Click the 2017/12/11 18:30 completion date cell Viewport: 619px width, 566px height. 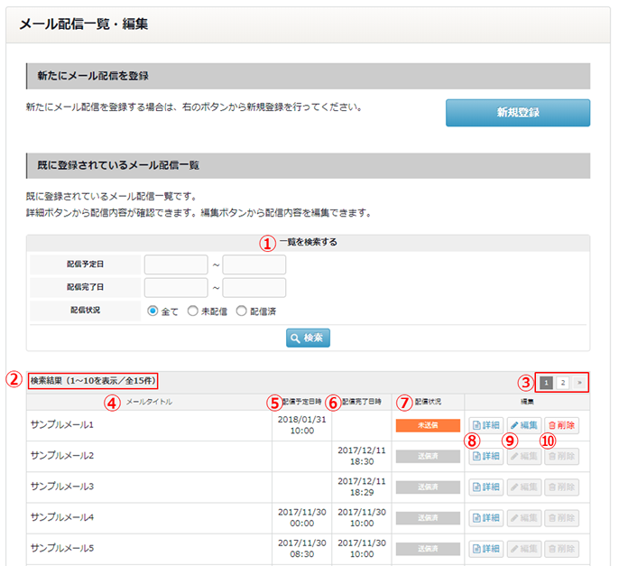(362, 456)
